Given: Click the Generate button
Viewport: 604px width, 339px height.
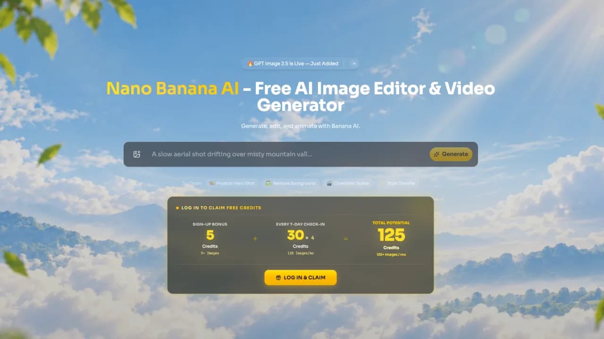Looking at the screenshot, I should pos(451,154).
